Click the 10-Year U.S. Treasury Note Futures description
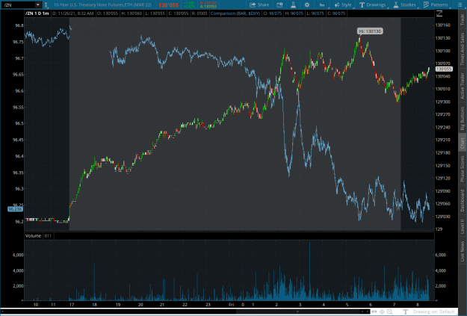This screenshot has width=467, height=316. pyautogui.click(x=102, y=4)
